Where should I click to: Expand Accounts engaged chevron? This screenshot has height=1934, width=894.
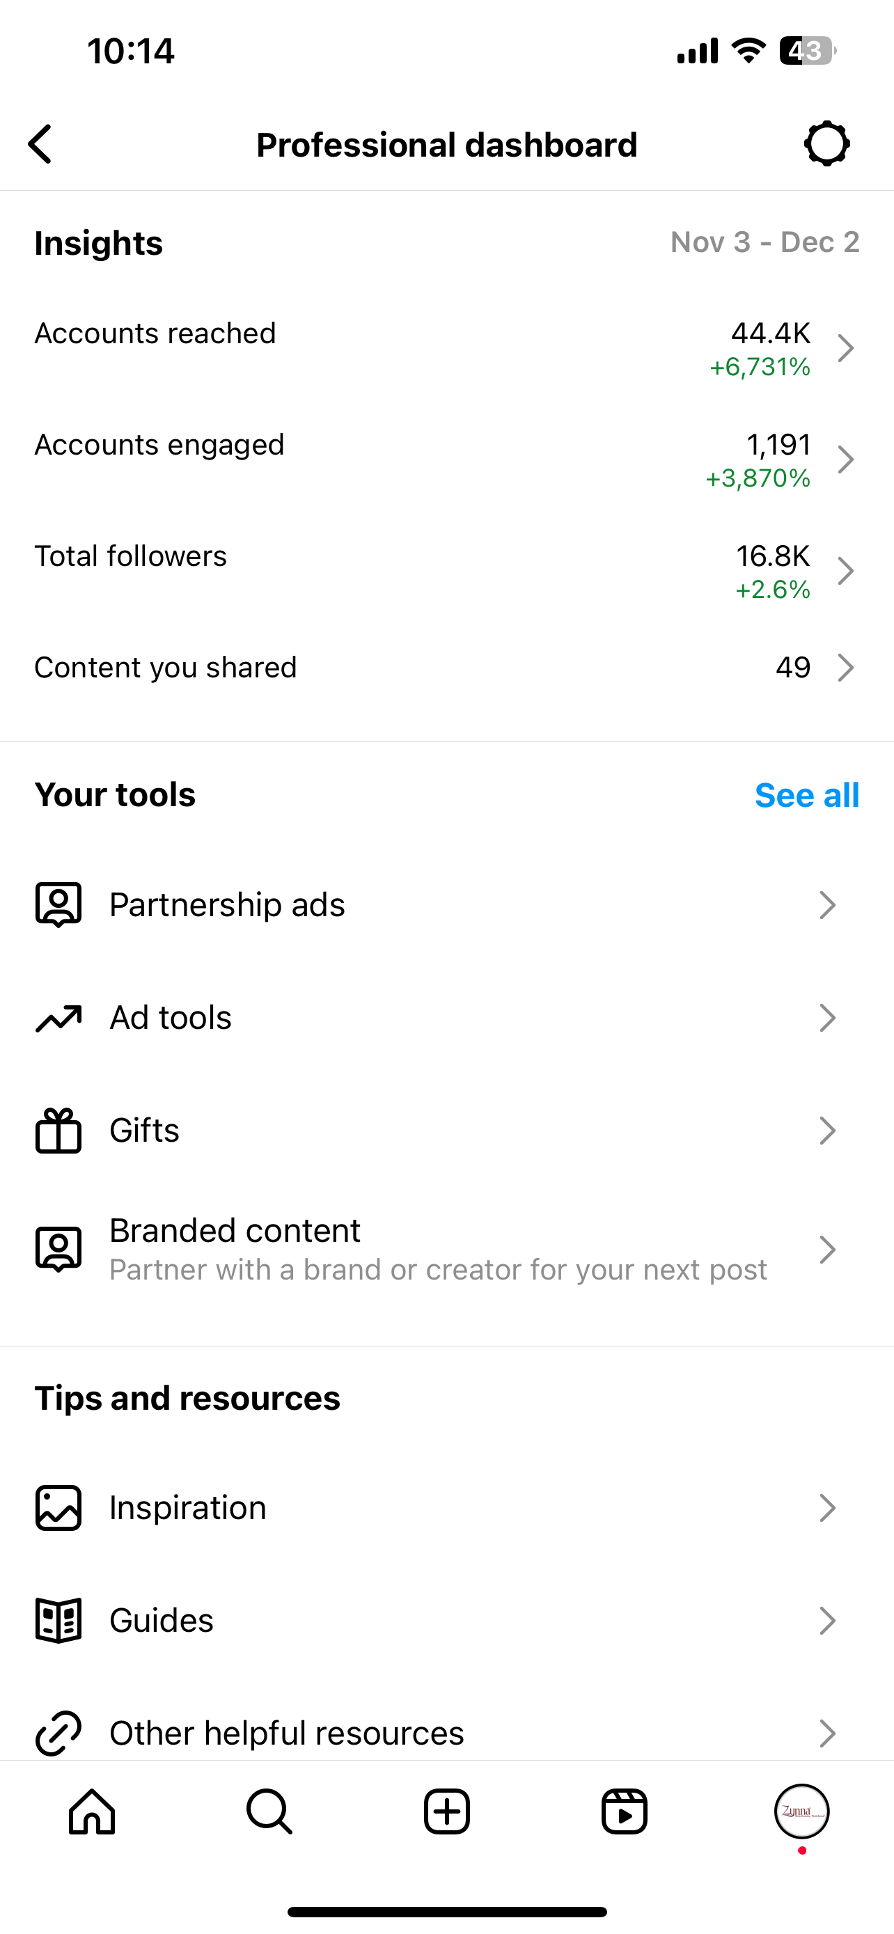click(x=845, y=459)
